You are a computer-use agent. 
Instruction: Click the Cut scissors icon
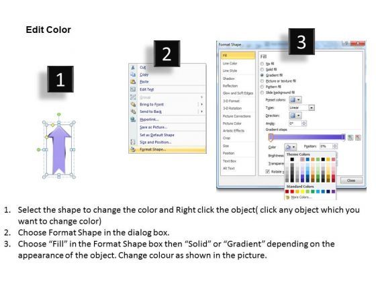click(x=133, y=67)
